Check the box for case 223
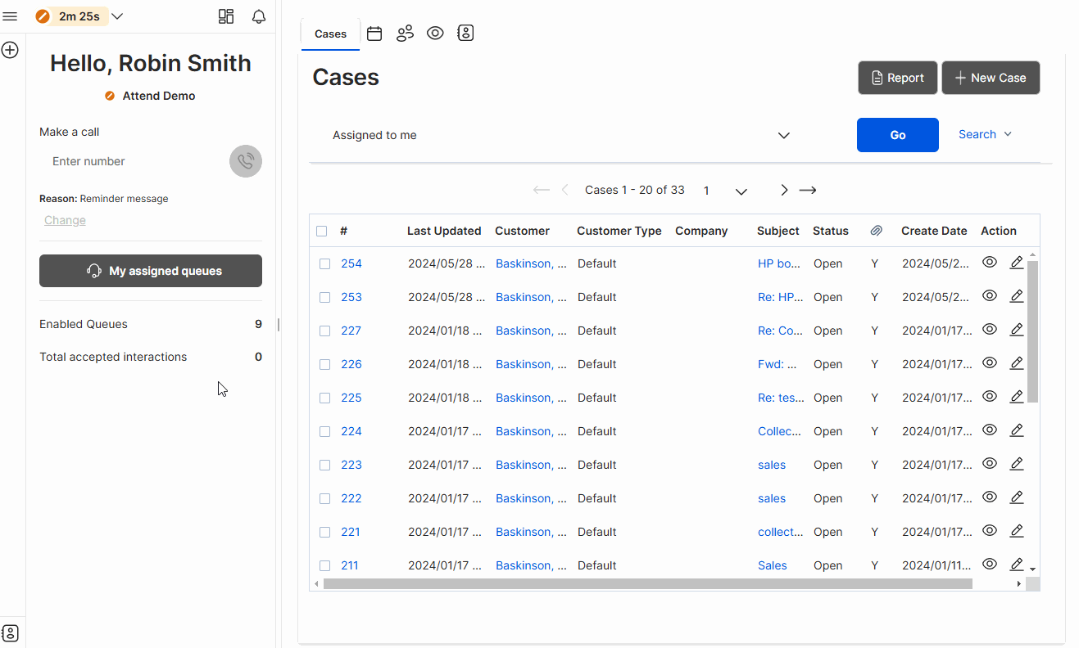The width and height of the screenshot is (1079, 648). coord(324,465)
